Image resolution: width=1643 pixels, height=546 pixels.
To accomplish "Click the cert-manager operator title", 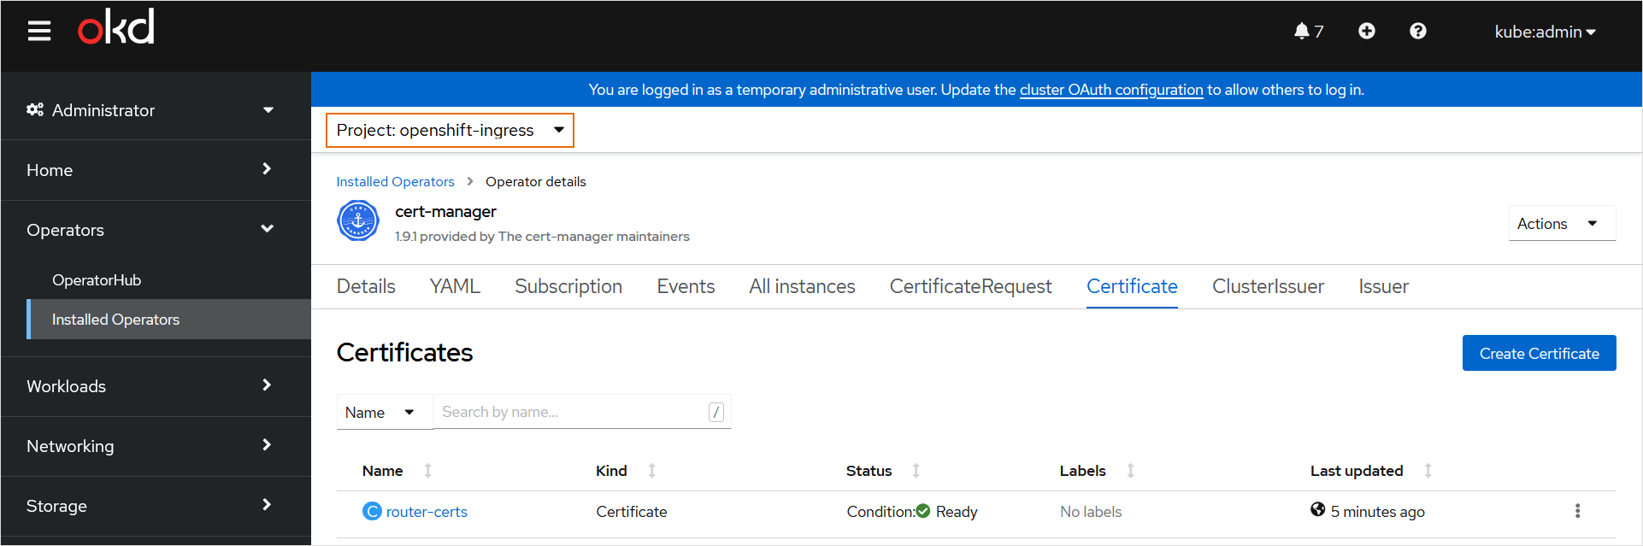I will click(x=445, y=211).
